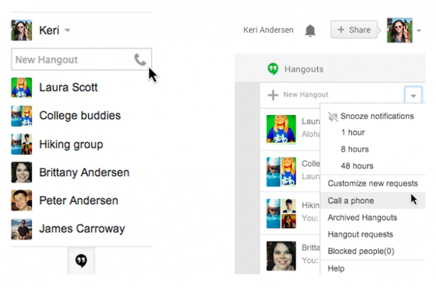
Task: Click the plus icon beside New Hangout
Action: click(273, 95)
